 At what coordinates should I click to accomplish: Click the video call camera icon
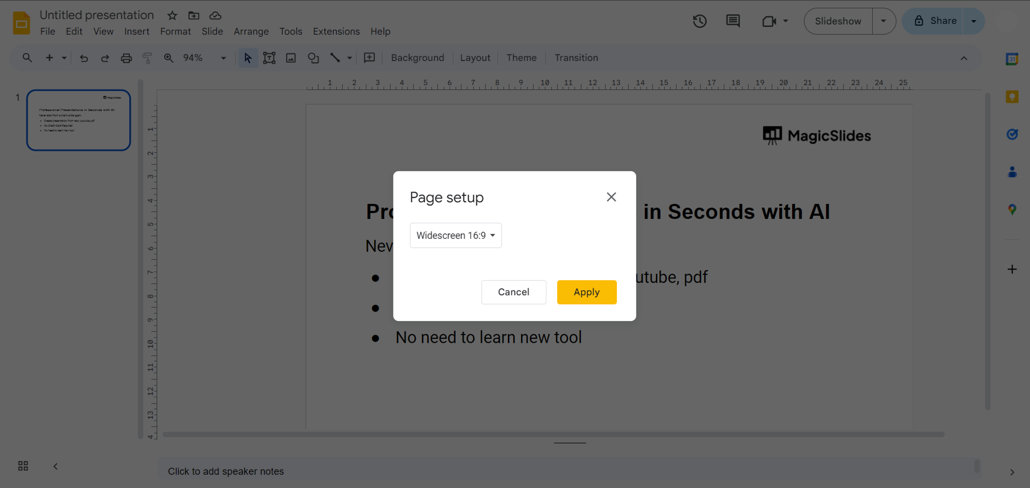point(769,21)
